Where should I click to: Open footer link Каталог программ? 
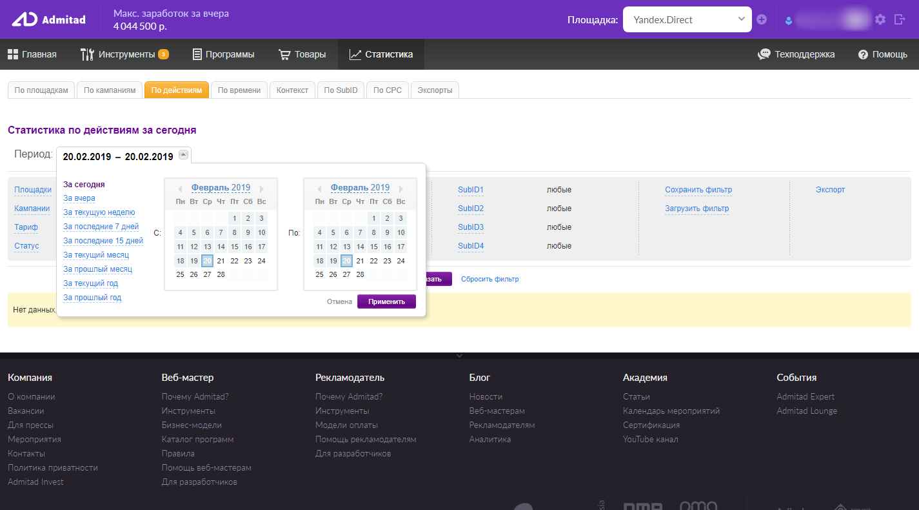point(197,440)
